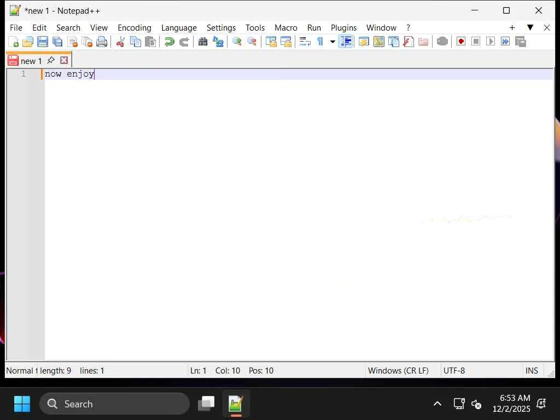Toggle the Document Map panel icon
Viewport: 560px width, 420px height.
click(378, 42)
